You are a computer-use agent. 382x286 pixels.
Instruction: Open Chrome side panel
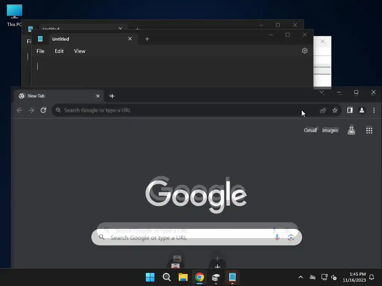(350, 110)
